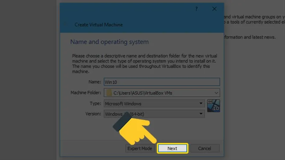Image resolution: width=285 pixels, height=160 pixels.
Task: Cancel the virtual machine wizard
Action: 204,149
